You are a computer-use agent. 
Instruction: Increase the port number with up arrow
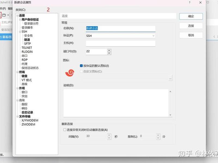coord(109,50)
